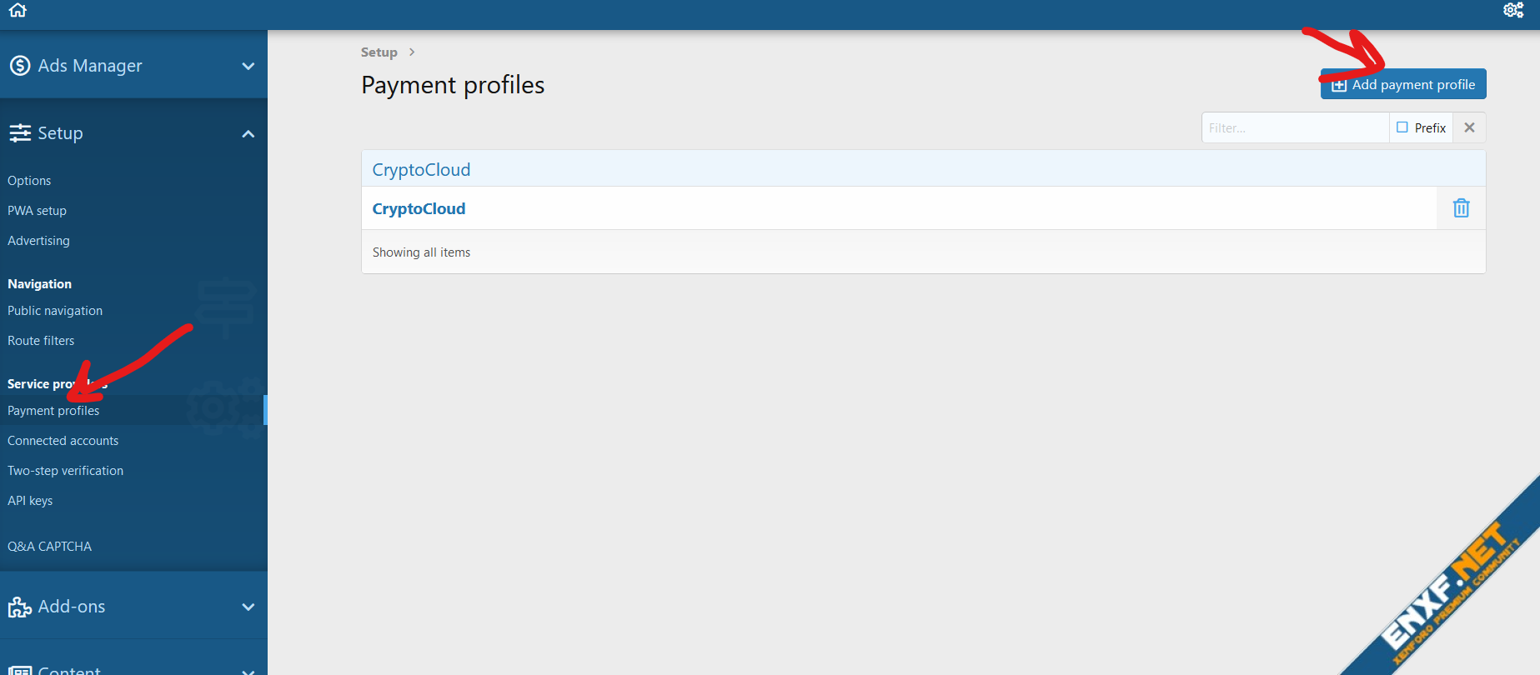The image size is (1540, 675).
Task: Open the CryptoCloud profile link
Action: (419, 209)
